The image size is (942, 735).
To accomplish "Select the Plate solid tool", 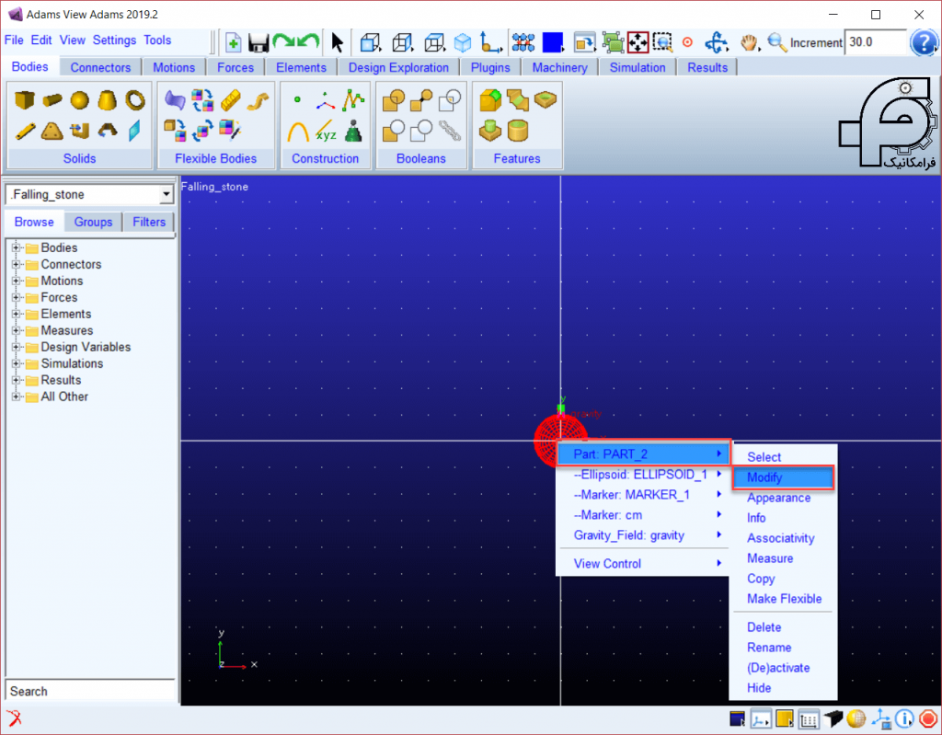I will pyautogui.click(x=52, y=131).
